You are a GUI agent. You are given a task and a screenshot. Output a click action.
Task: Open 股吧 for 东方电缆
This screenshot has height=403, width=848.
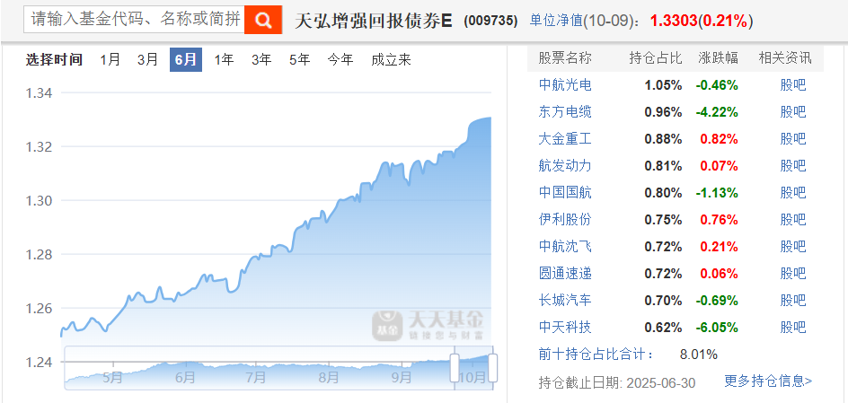[x=793, y=112]
